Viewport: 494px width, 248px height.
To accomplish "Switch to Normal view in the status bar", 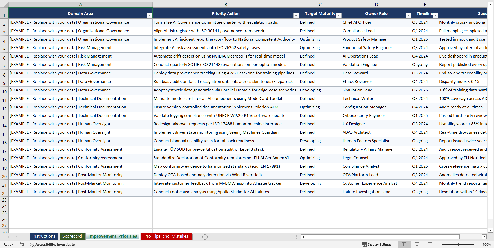I will 404,244.
